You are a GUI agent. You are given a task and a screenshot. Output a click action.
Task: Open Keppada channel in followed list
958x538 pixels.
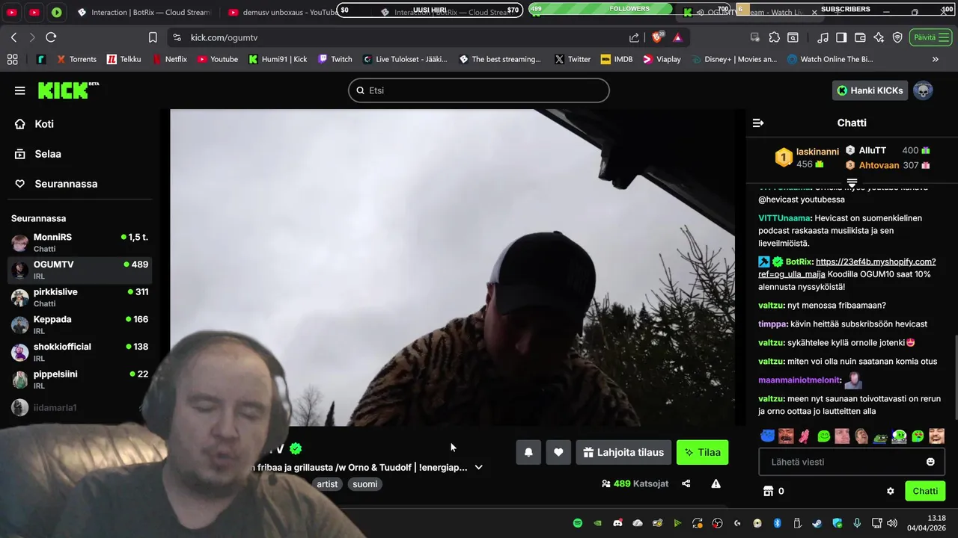(80, 324)
